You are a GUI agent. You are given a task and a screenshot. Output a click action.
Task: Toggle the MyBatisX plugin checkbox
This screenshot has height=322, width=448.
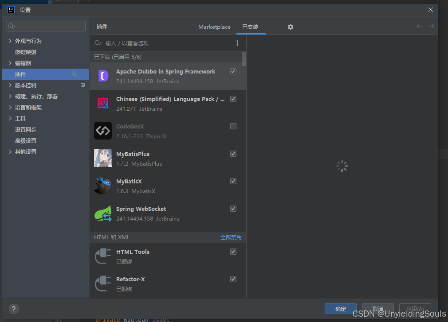pos(233,181)
